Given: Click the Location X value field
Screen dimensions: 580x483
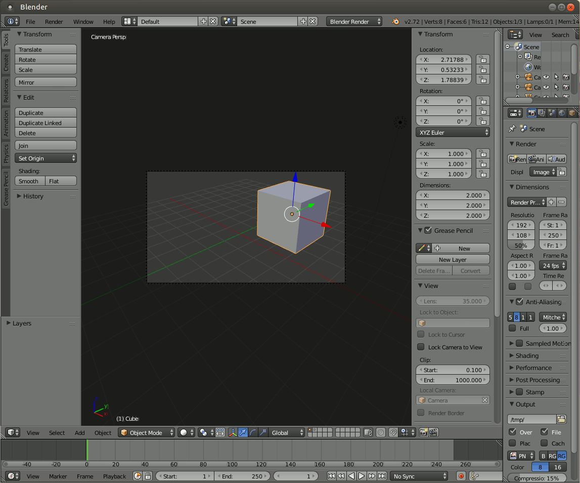Looking at the screenshot, I should click(444, 60).
